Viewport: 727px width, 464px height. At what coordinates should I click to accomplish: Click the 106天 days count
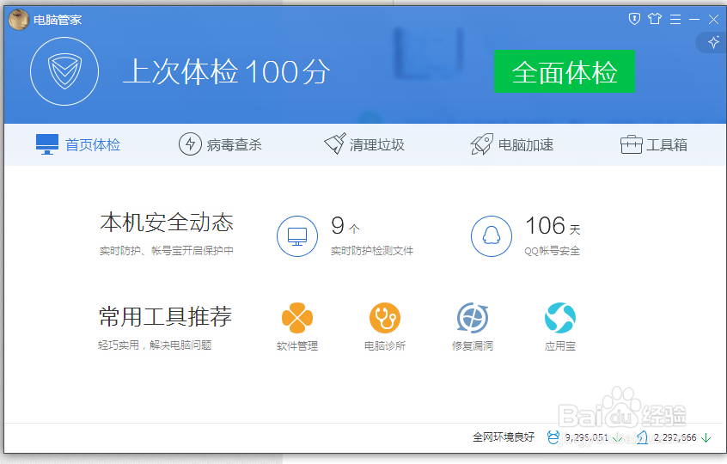[553, 226]
